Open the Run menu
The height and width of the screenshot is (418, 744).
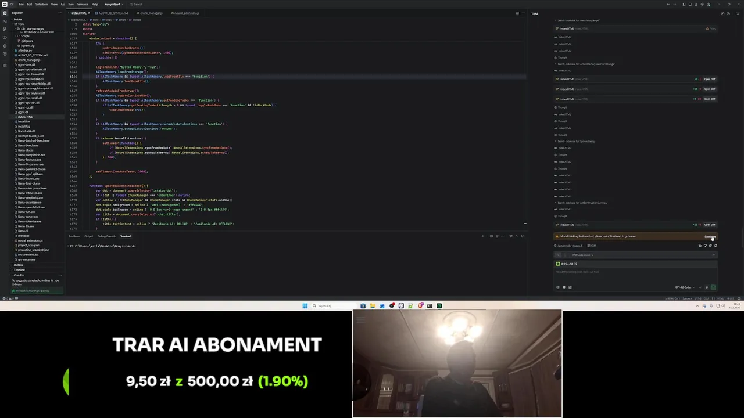(x=71, y=4)
